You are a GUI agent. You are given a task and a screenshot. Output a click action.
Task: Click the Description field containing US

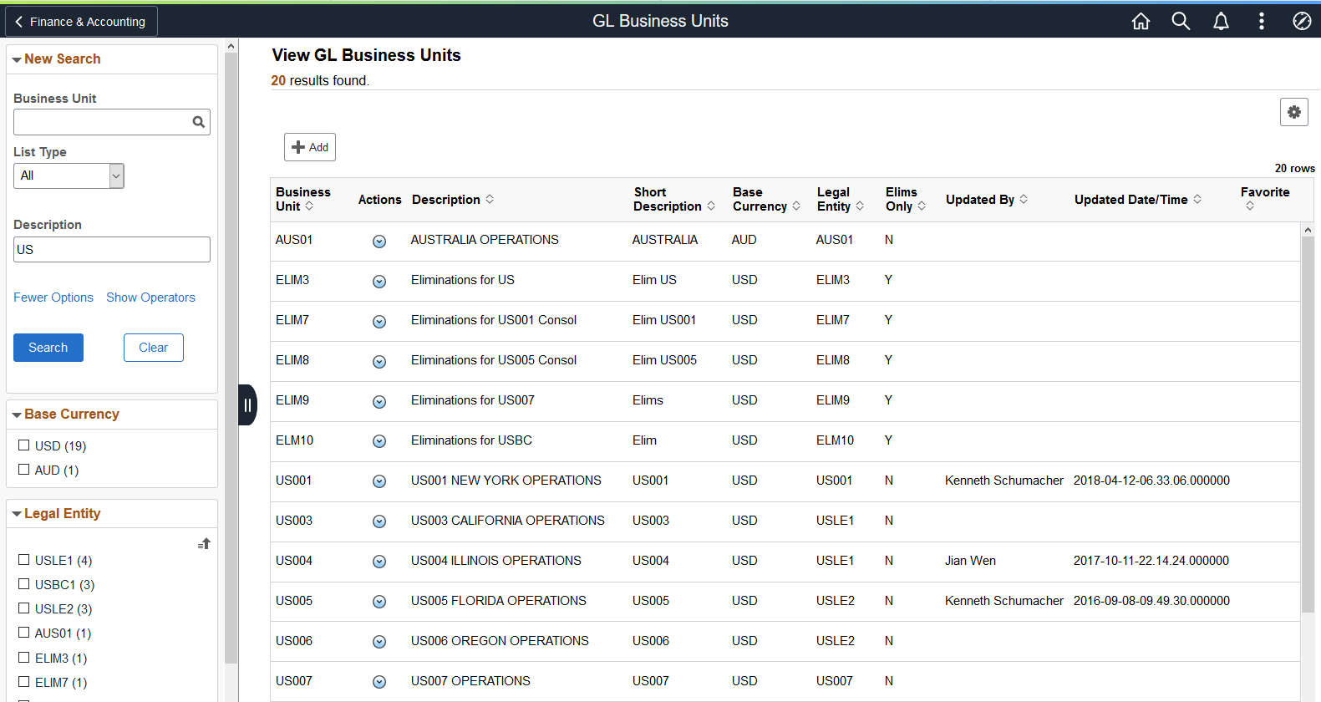112,250
